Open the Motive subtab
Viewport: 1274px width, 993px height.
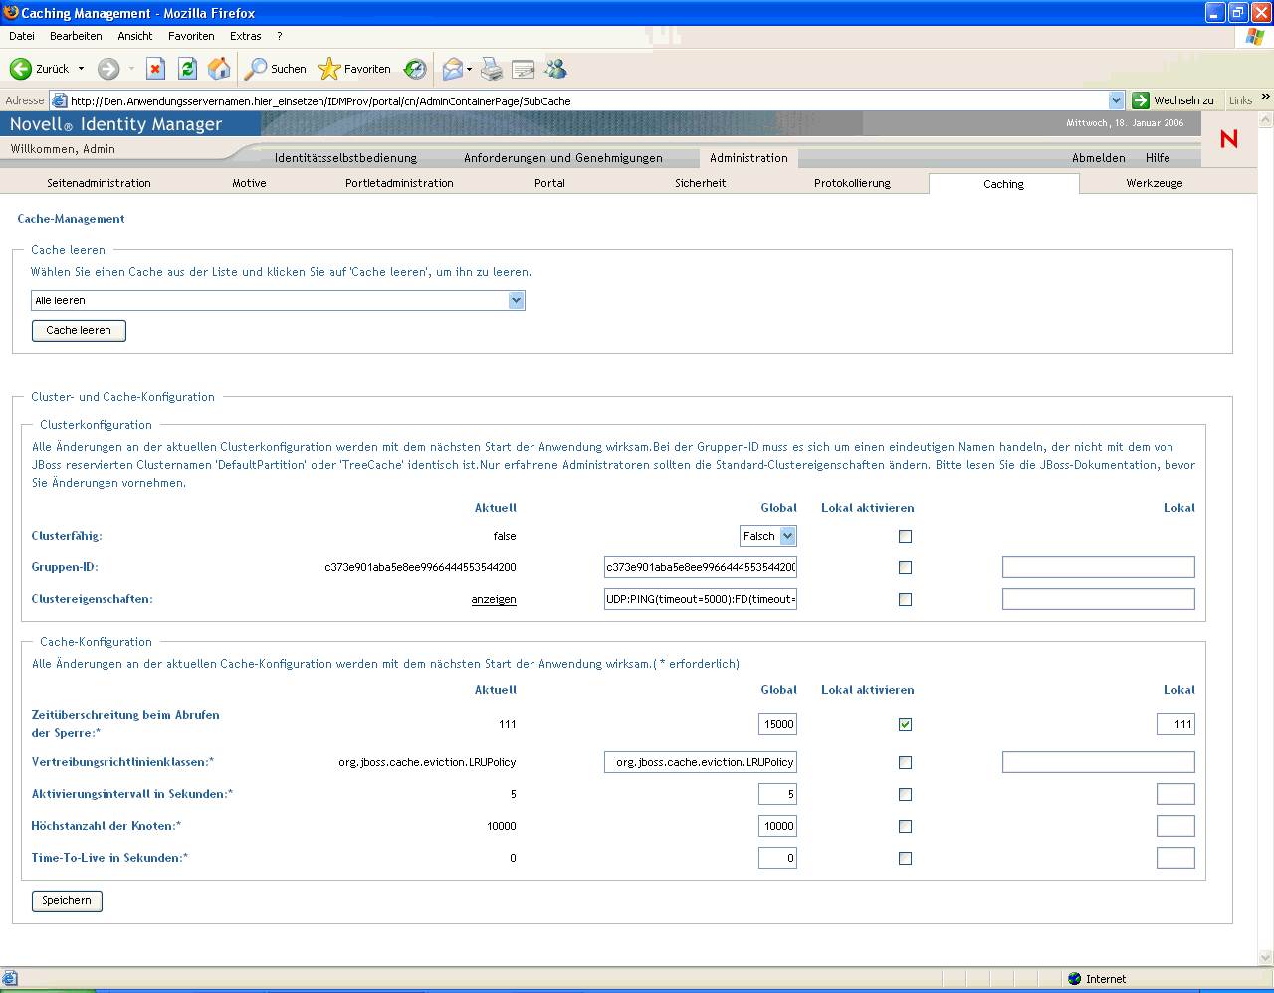249,183
